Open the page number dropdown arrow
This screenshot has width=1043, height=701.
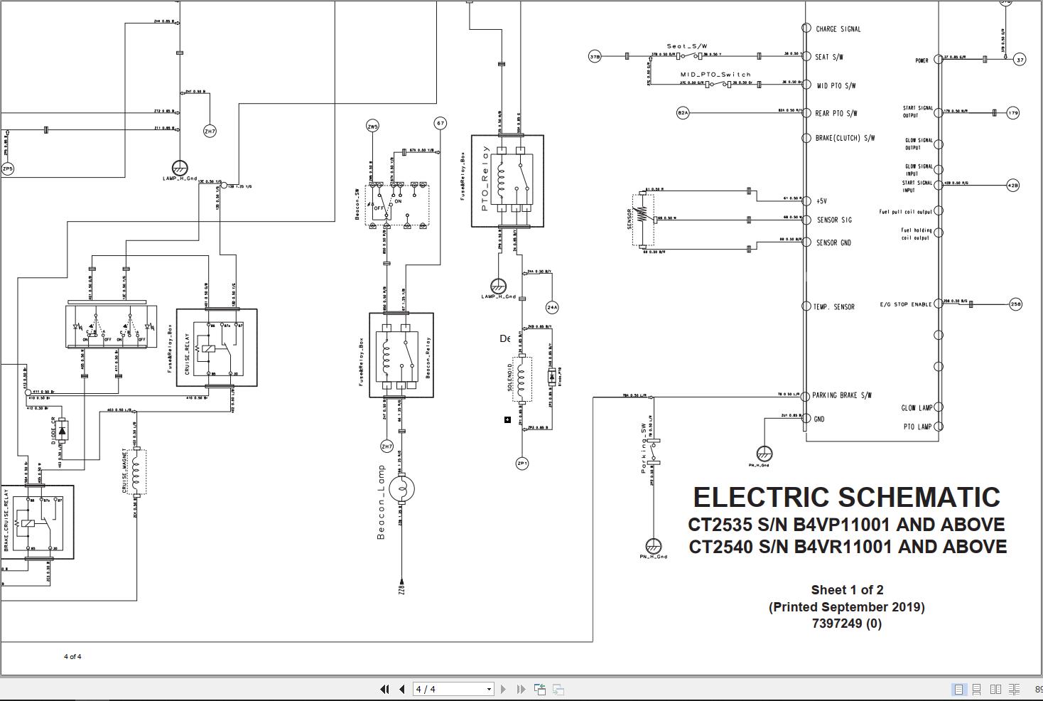(489, 689)
